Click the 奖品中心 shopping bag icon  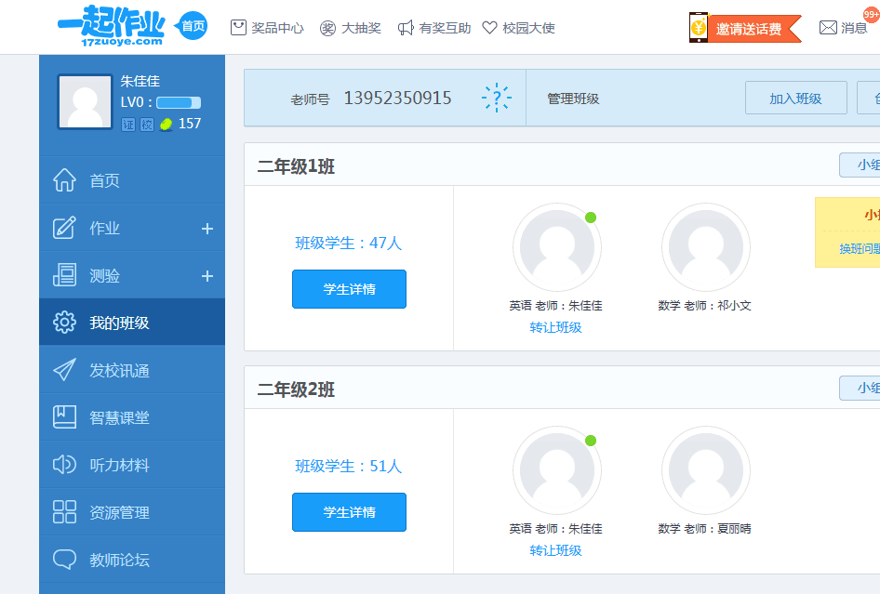point(238,27)
